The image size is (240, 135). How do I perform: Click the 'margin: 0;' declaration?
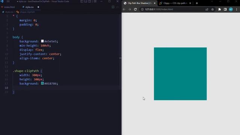tap(28, 20)
